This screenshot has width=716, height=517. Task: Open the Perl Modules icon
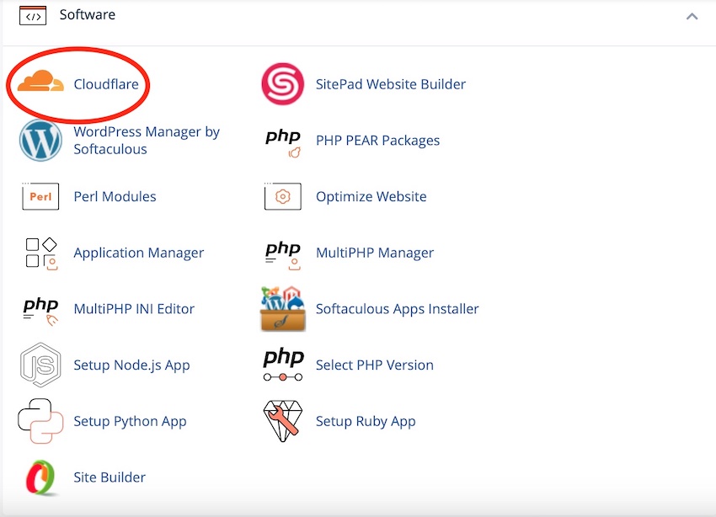coord(40,196)
